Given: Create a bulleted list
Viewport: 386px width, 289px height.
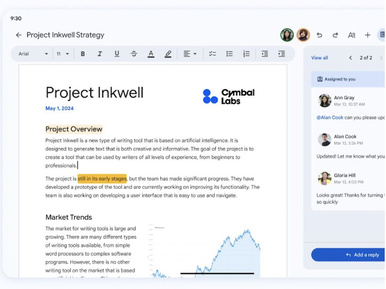Looking at the screenshot, I should pyautogui.click(x=229, y=54).
